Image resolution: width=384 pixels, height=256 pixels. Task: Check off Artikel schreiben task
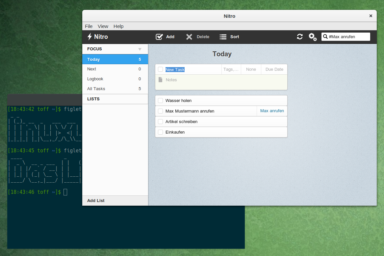160,121
